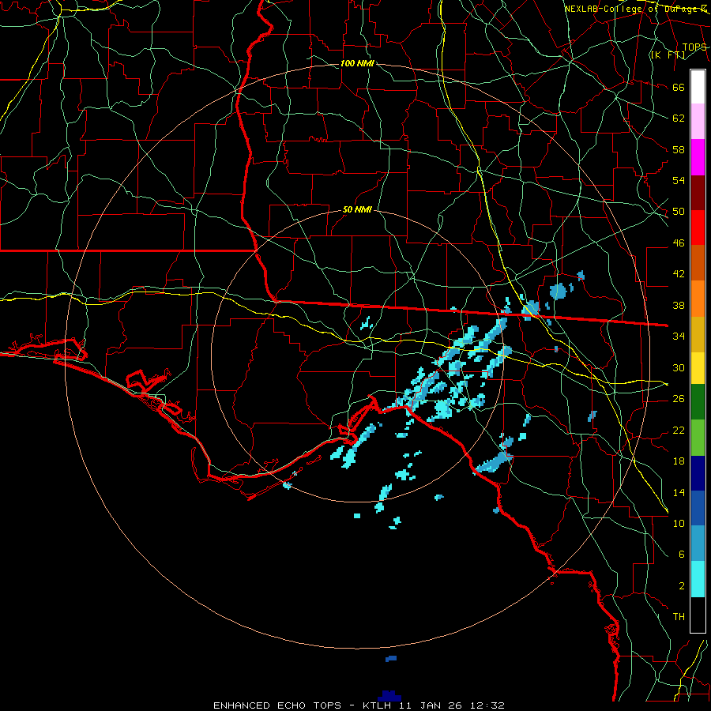Screen dimensions: 711x711
Task: Click the 42 legend value
Action: (679, 274)
